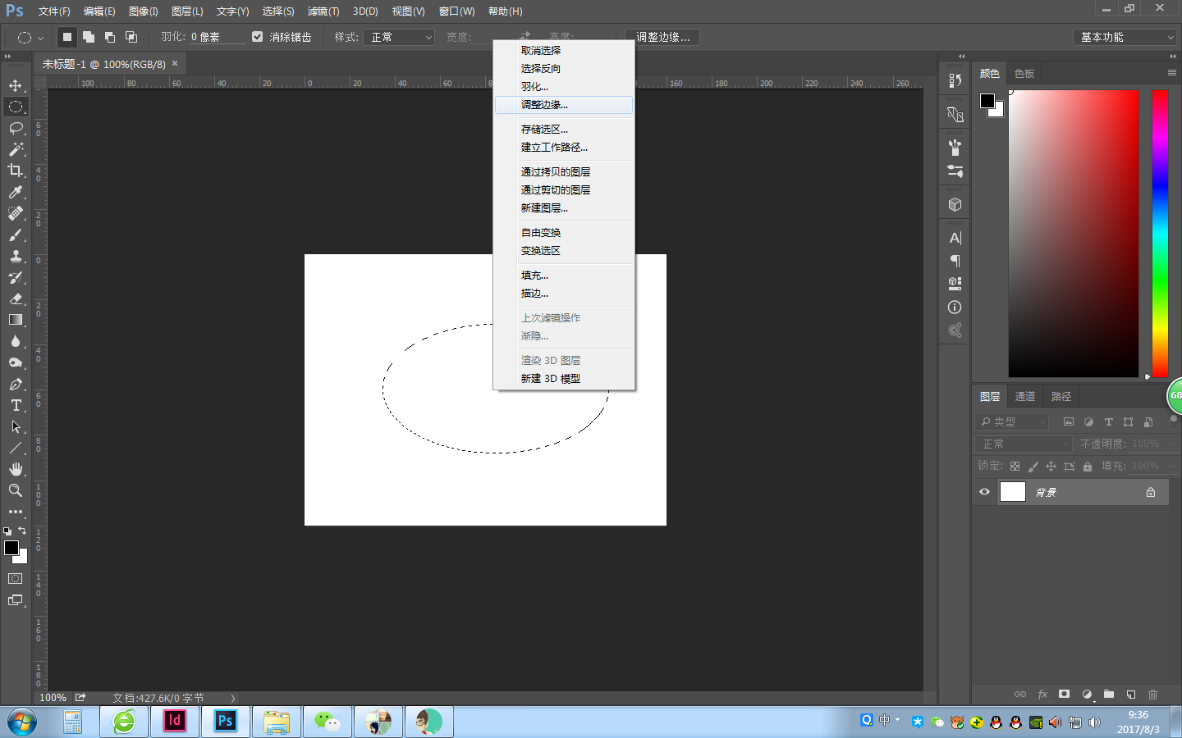Hide the Background layer eye
Image resolution: width=1182 pixels, height=738 pixels.
click(x=984, y=492)
